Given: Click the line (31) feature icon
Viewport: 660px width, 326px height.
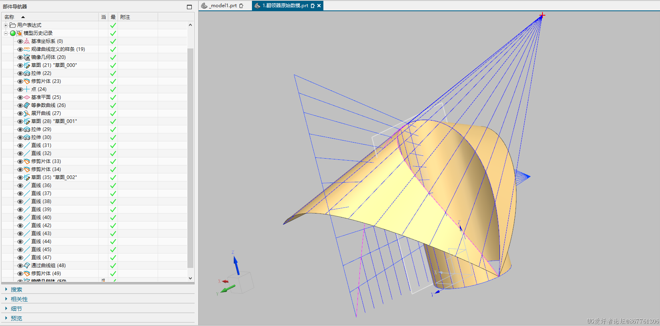Looking at the screenshot, I should point(27,145).
